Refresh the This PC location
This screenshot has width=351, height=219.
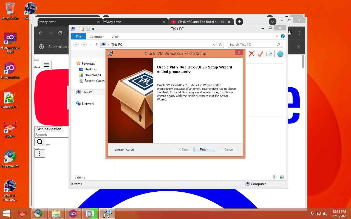point(220,45)
